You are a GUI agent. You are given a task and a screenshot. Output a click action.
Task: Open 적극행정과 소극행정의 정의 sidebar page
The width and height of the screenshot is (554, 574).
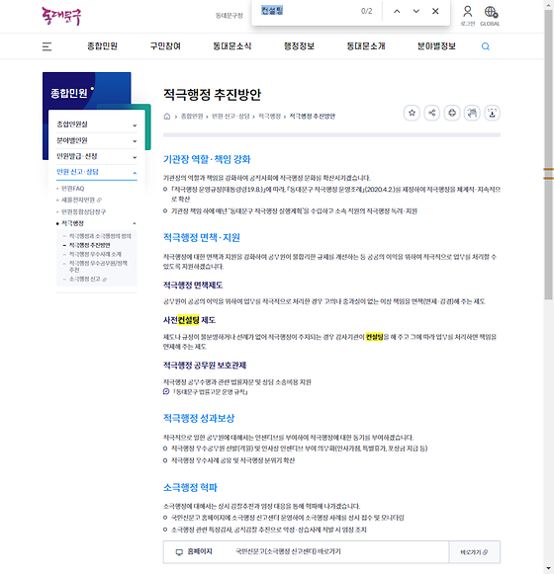tap(100, 236)
